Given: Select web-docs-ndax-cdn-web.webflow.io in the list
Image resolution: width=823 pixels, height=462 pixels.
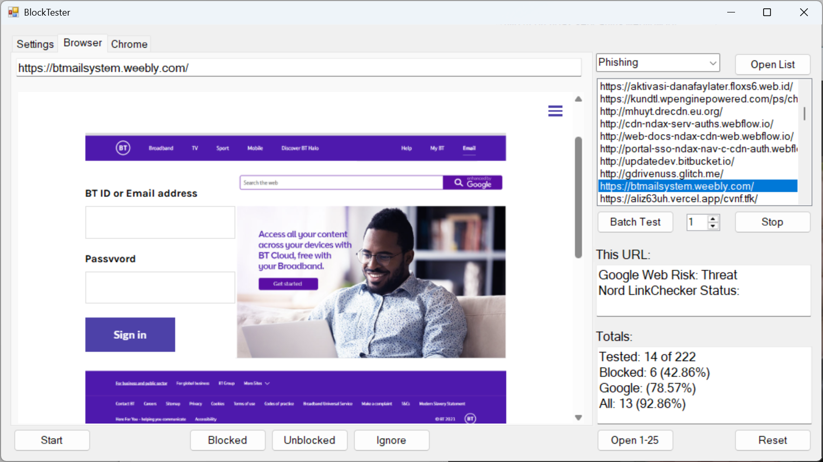Looking at the screenshot, I should (698, 136).
